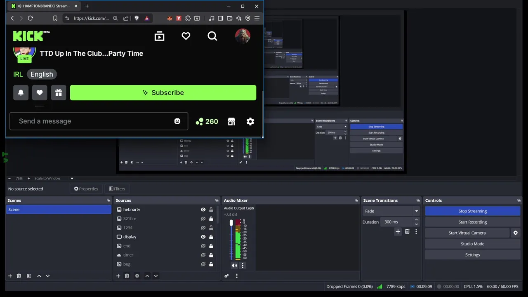This screenshot has width=528, height=297.
Task: Open the chat settings gear
Action: [x=250, y=121]
